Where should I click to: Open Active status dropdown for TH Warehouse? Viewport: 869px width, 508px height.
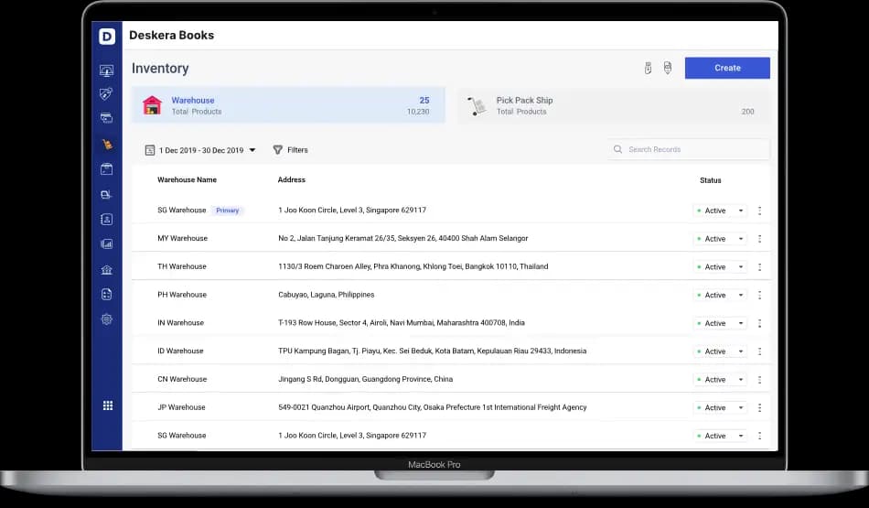click(x=720, y=266)
